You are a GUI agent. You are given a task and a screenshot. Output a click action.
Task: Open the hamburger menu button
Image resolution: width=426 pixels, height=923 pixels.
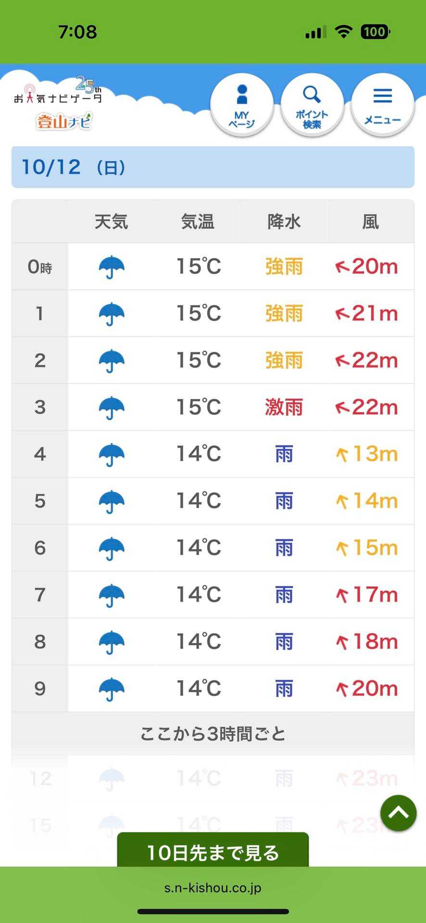[383, 106]
